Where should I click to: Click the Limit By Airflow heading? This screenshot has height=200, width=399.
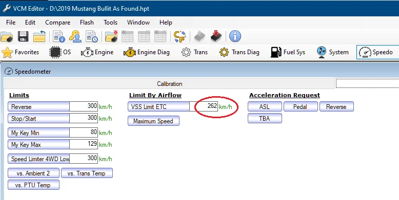(155, 96)
